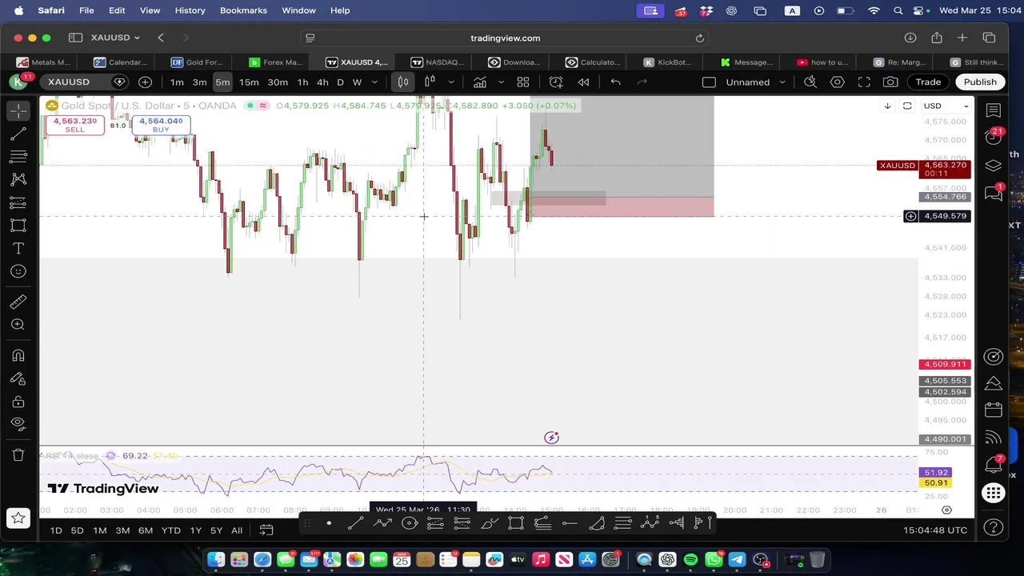1024x576 pixels.
Task: Click the add symbol plus button
Action: pyautogui.click(x=145, y=82)
